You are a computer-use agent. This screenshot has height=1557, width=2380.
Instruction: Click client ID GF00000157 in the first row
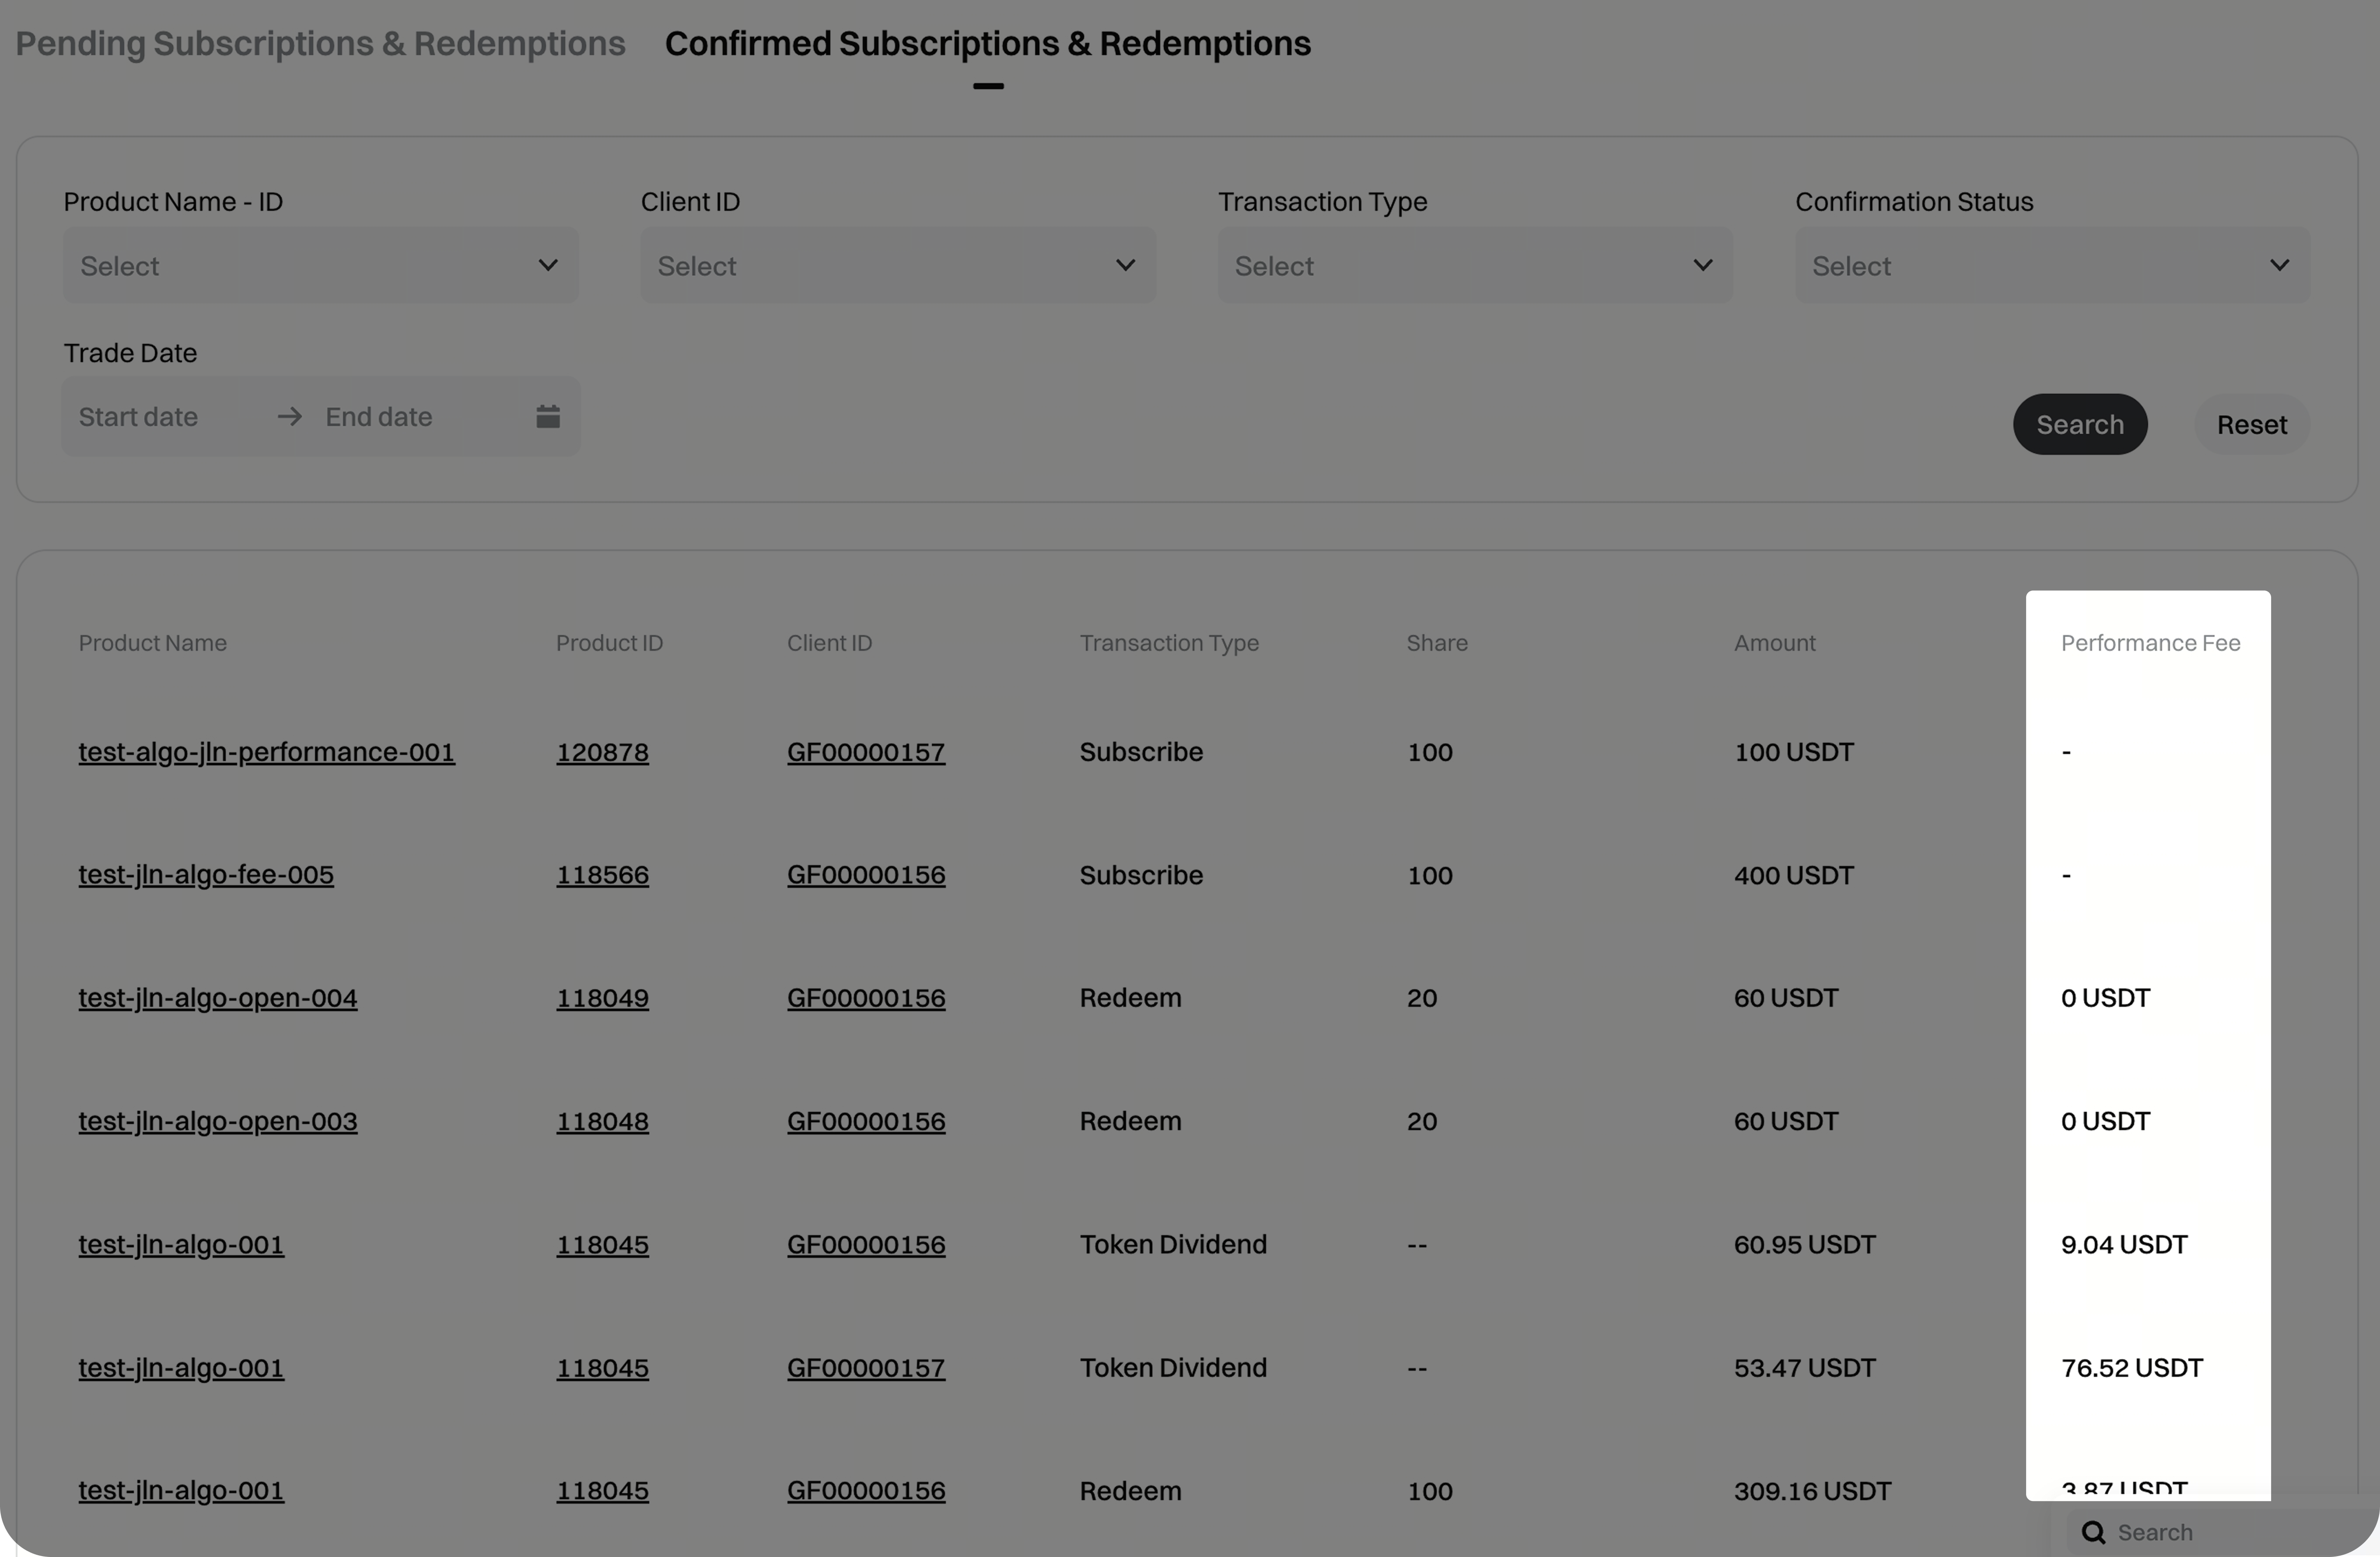865,751
